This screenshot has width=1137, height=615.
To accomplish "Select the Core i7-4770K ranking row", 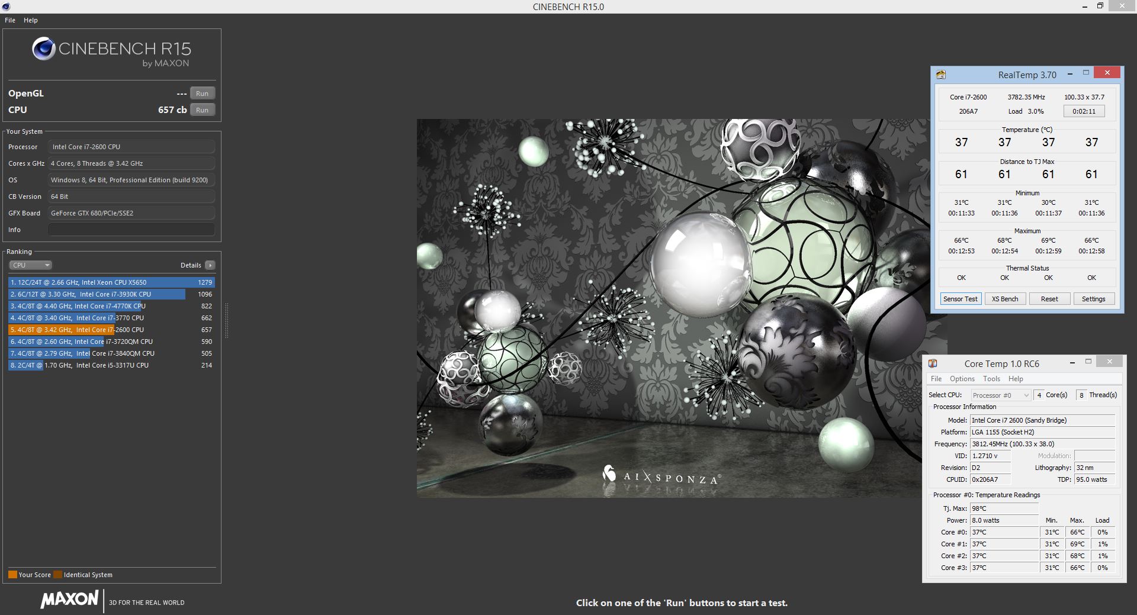I will (111, 306).
